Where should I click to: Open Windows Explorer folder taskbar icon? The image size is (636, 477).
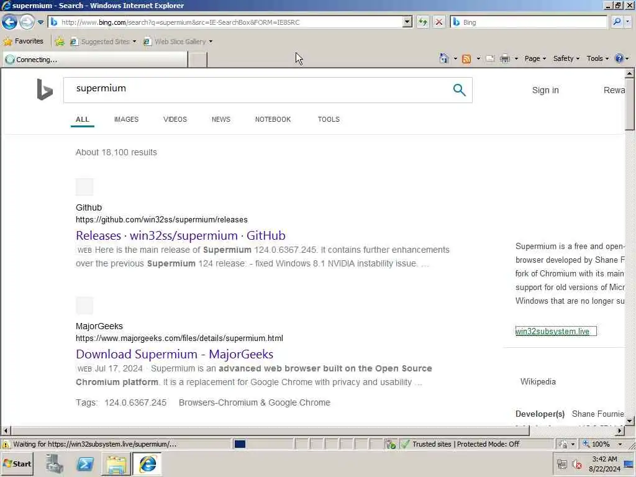116,464
